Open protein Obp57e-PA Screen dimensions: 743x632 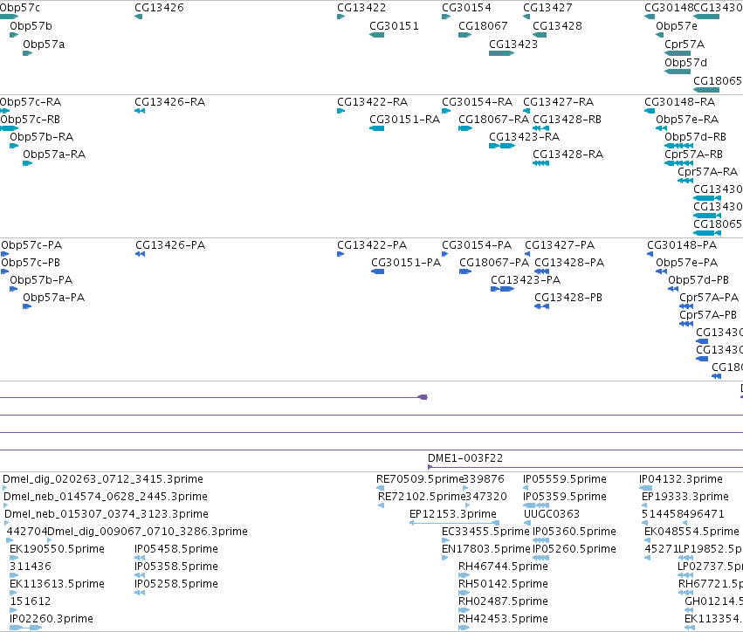(x=686, y=263)
